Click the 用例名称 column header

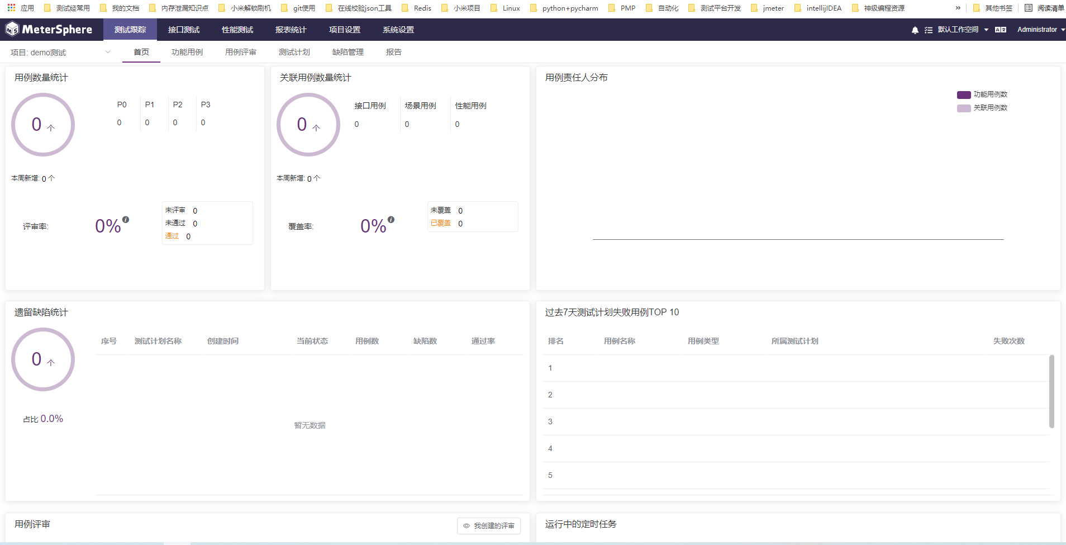(620, 341)
